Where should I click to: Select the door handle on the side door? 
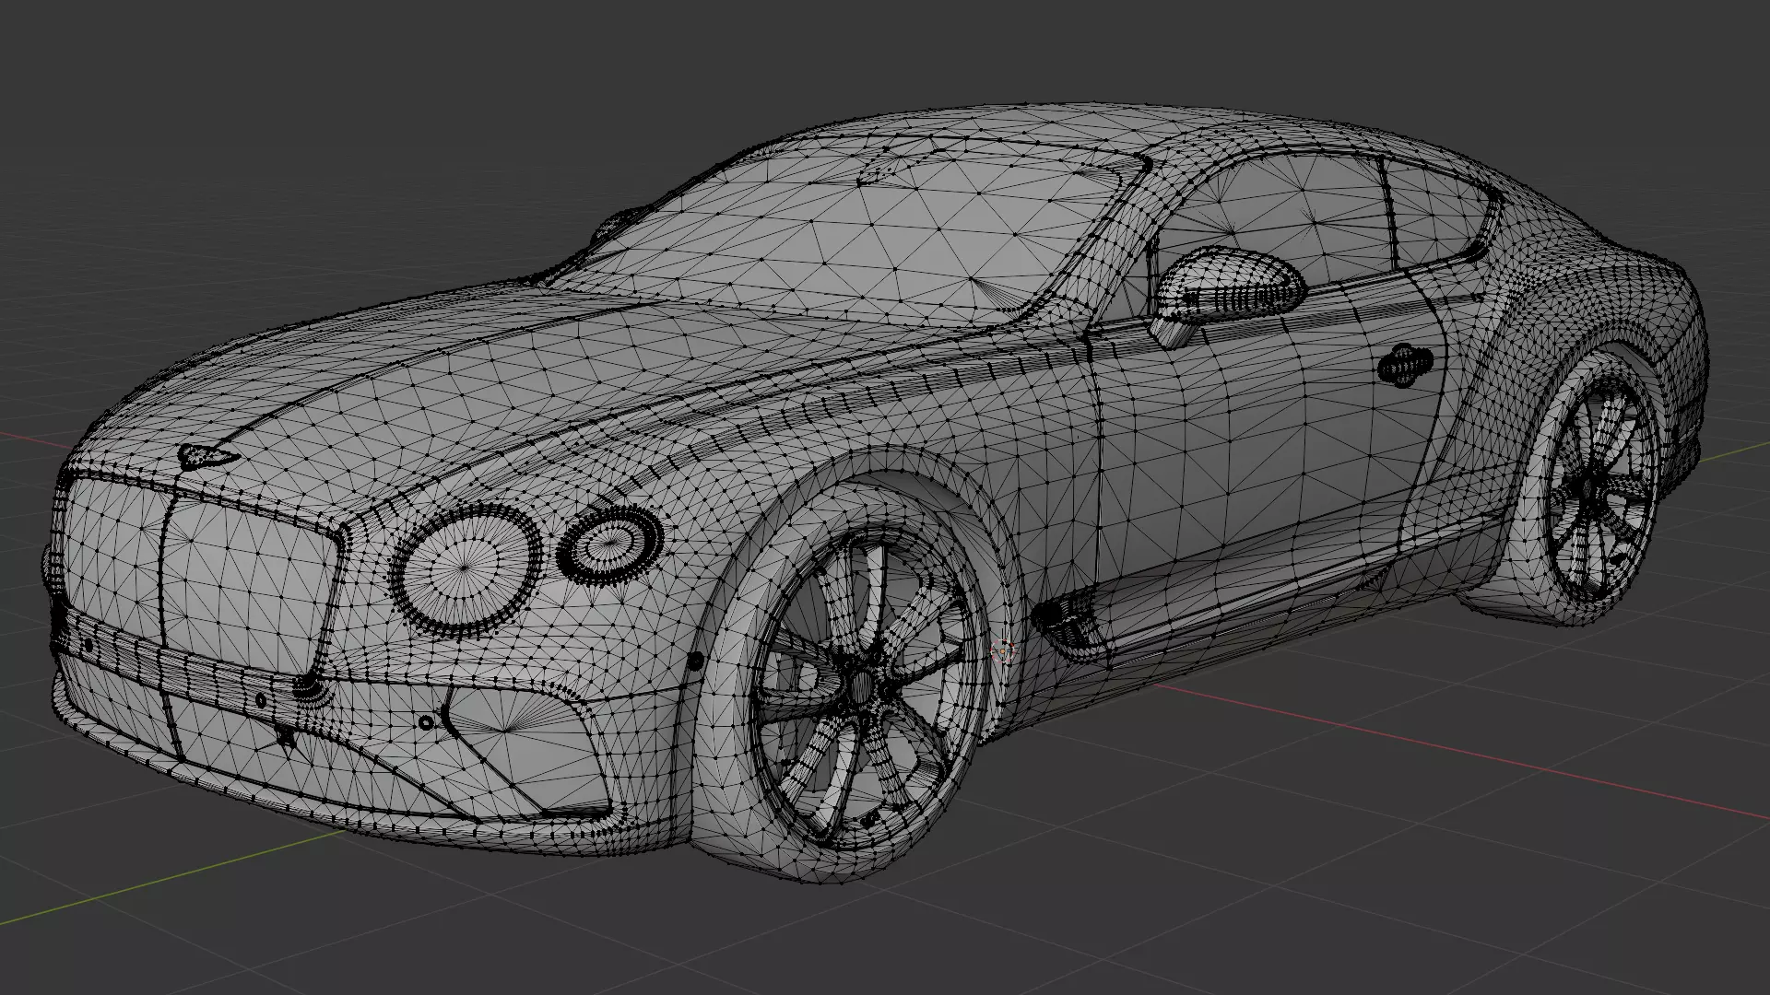[1405, 366]
